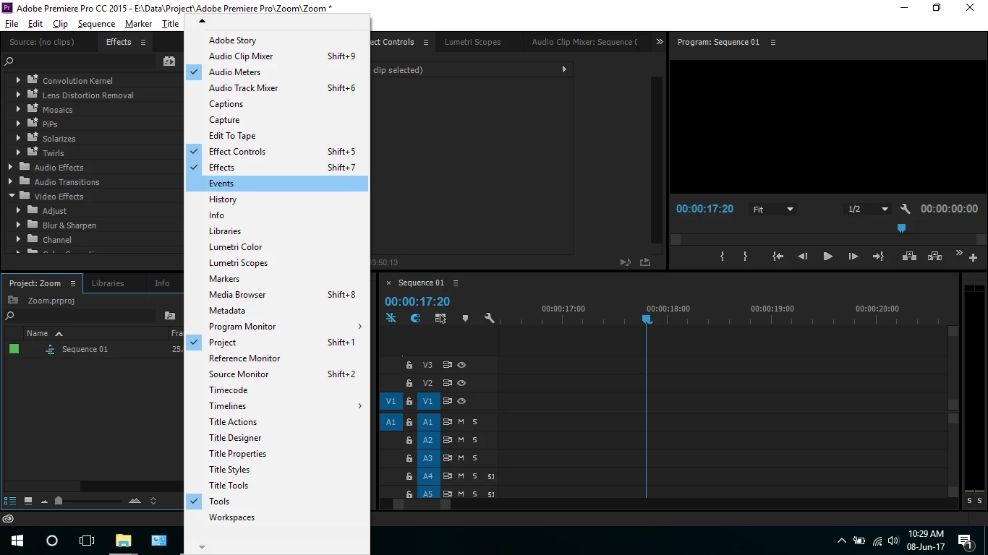This screenshot has width=988, height=555.
Task: Click the Extract button in Program Monitor
Action: point(935,257)
